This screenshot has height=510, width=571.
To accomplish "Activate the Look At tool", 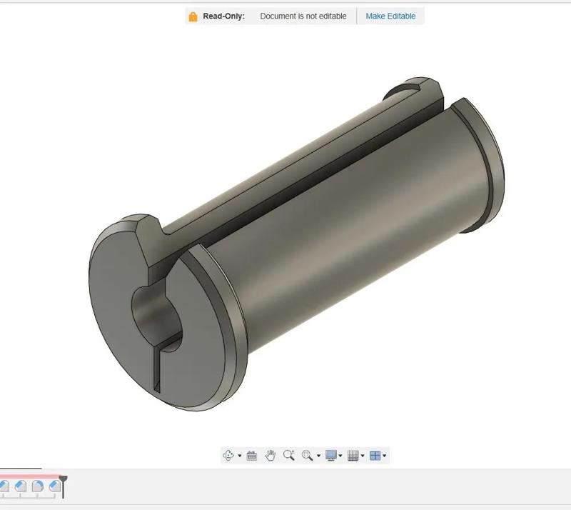I will [252, 455].
